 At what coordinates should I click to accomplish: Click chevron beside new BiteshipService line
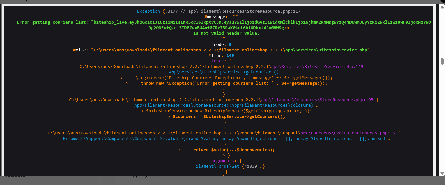click(x=142, y=111)
